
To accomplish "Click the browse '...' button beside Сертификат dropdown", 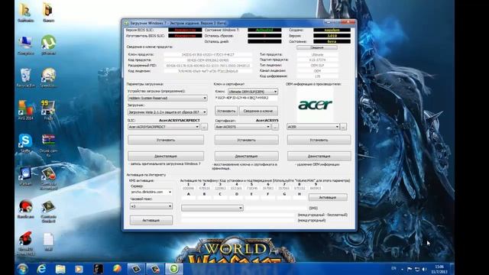I will pyautogui.click(x=275, y=127).
